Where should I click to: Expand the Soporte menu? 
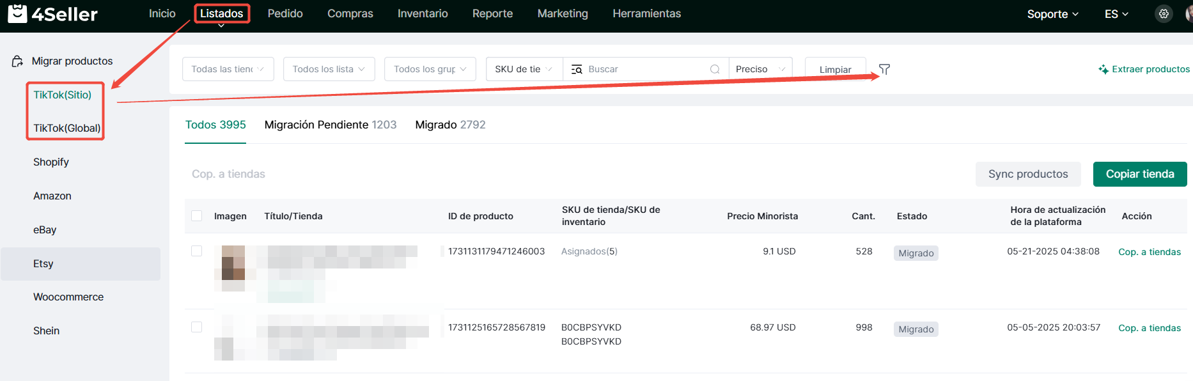click(x=1052, y=14)
